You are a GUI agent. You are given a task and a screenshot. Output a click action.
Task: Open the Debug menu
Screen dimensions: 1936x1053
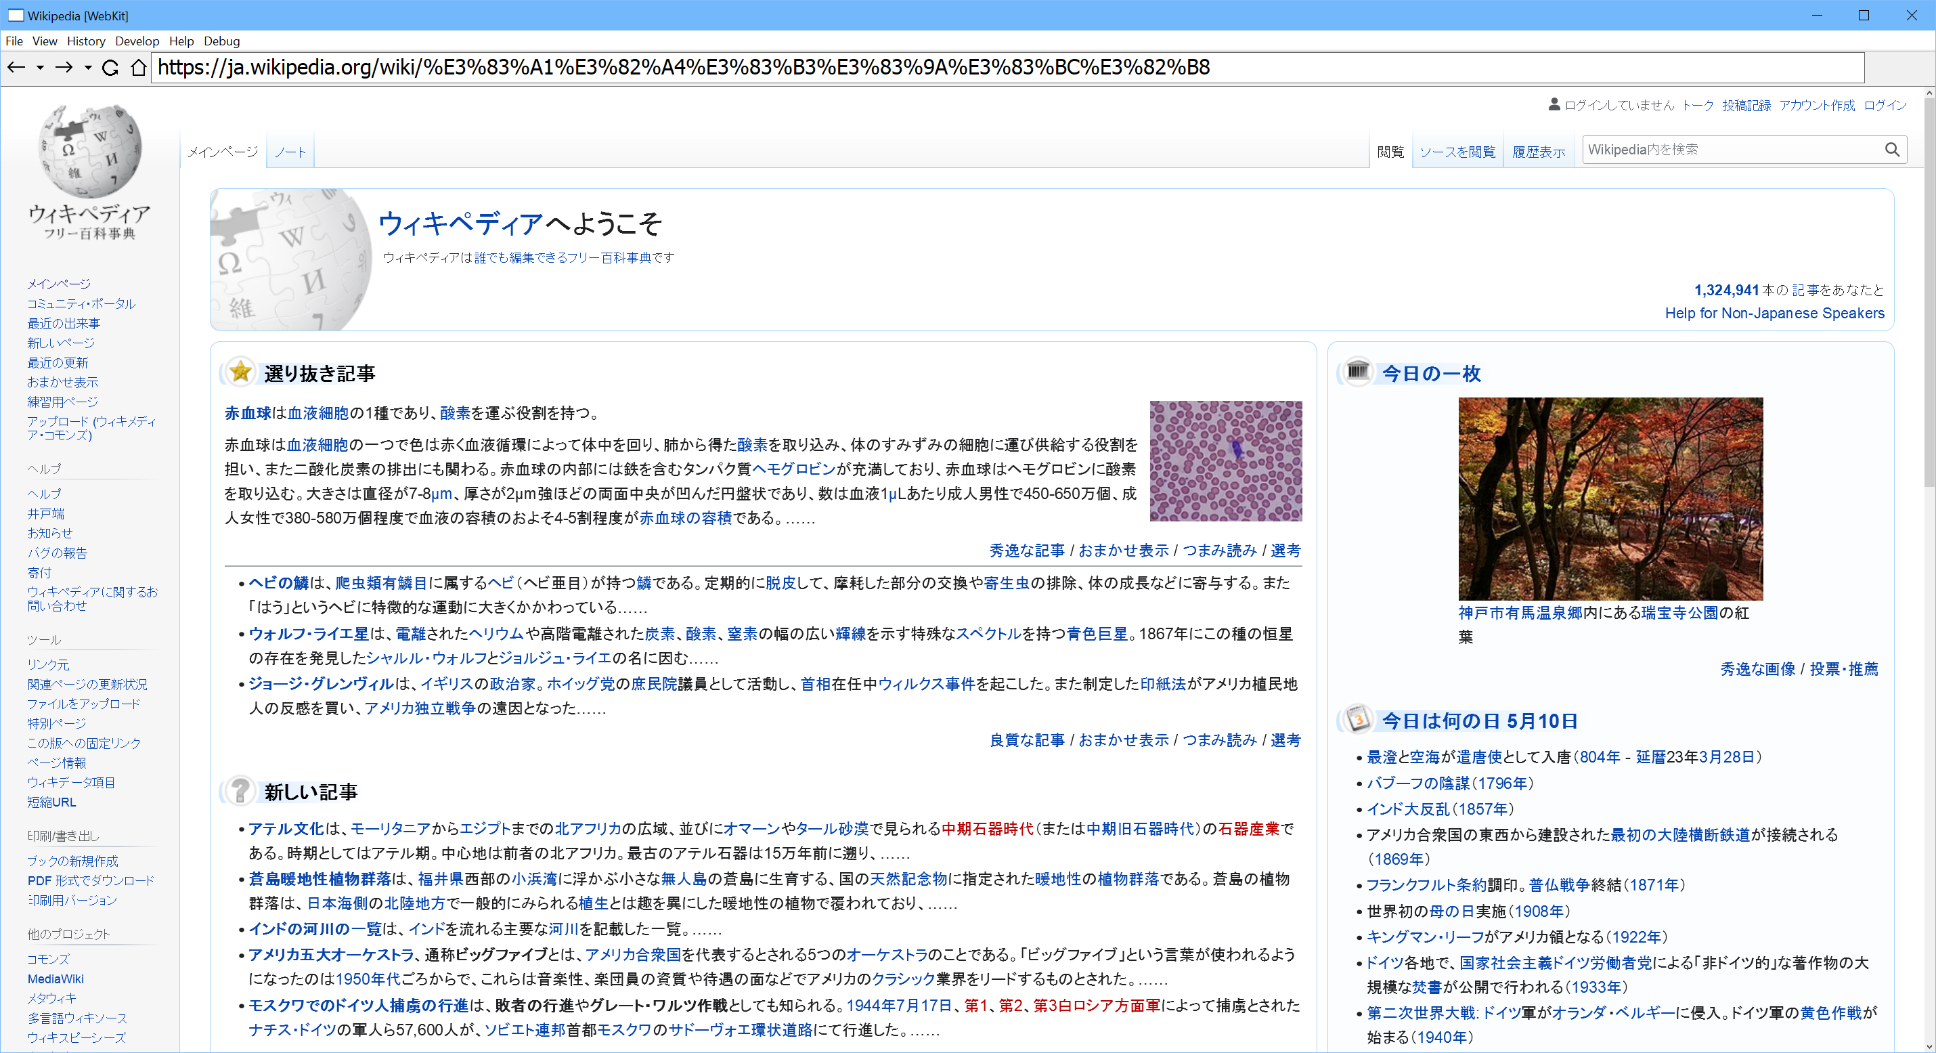click(222, 41)
